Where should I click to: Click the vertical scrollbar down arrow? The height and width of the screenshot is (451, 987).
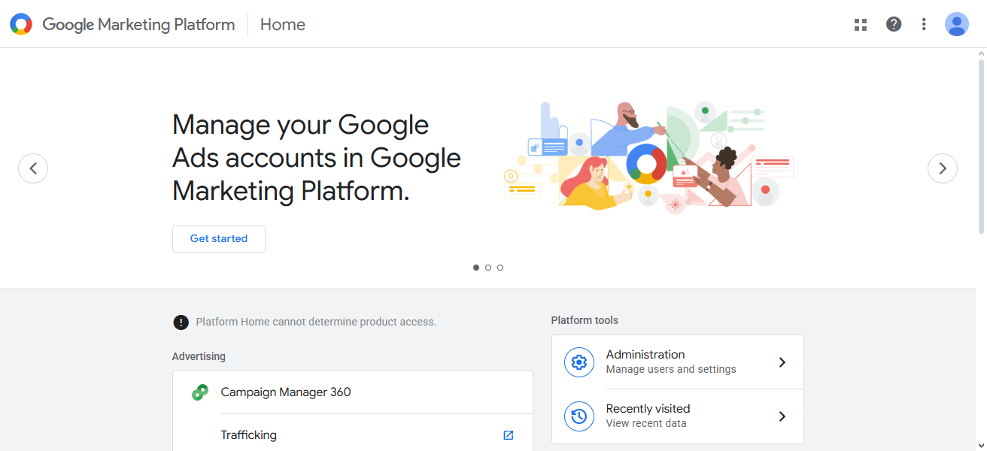click(981, 445)
